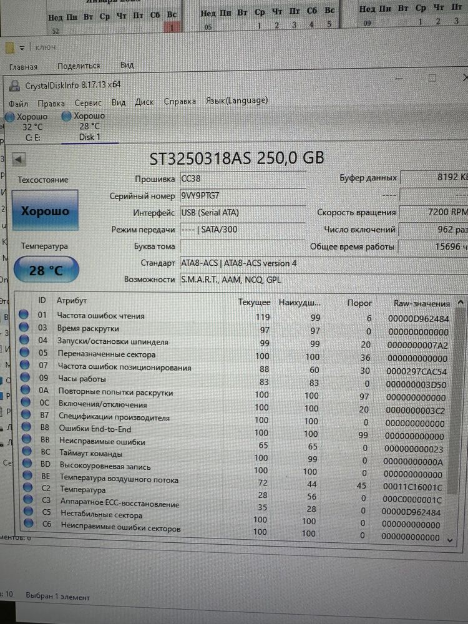Click the Raw-значения column header

pyautogui.click(x=421, y=304)
